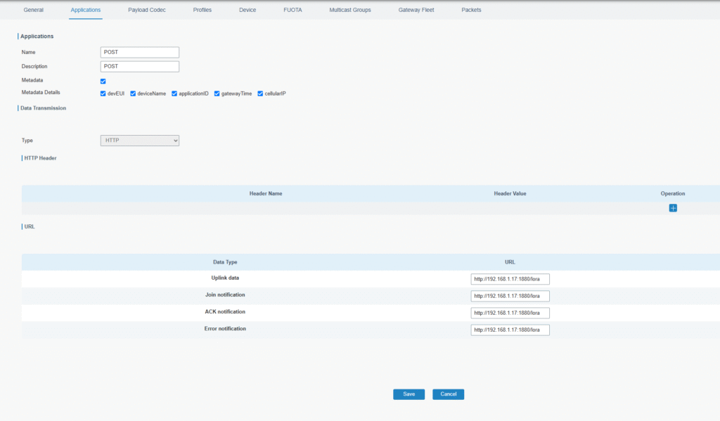The image size is (720, 421).
Task: Save the application settings
Action: tap(409, 394)
